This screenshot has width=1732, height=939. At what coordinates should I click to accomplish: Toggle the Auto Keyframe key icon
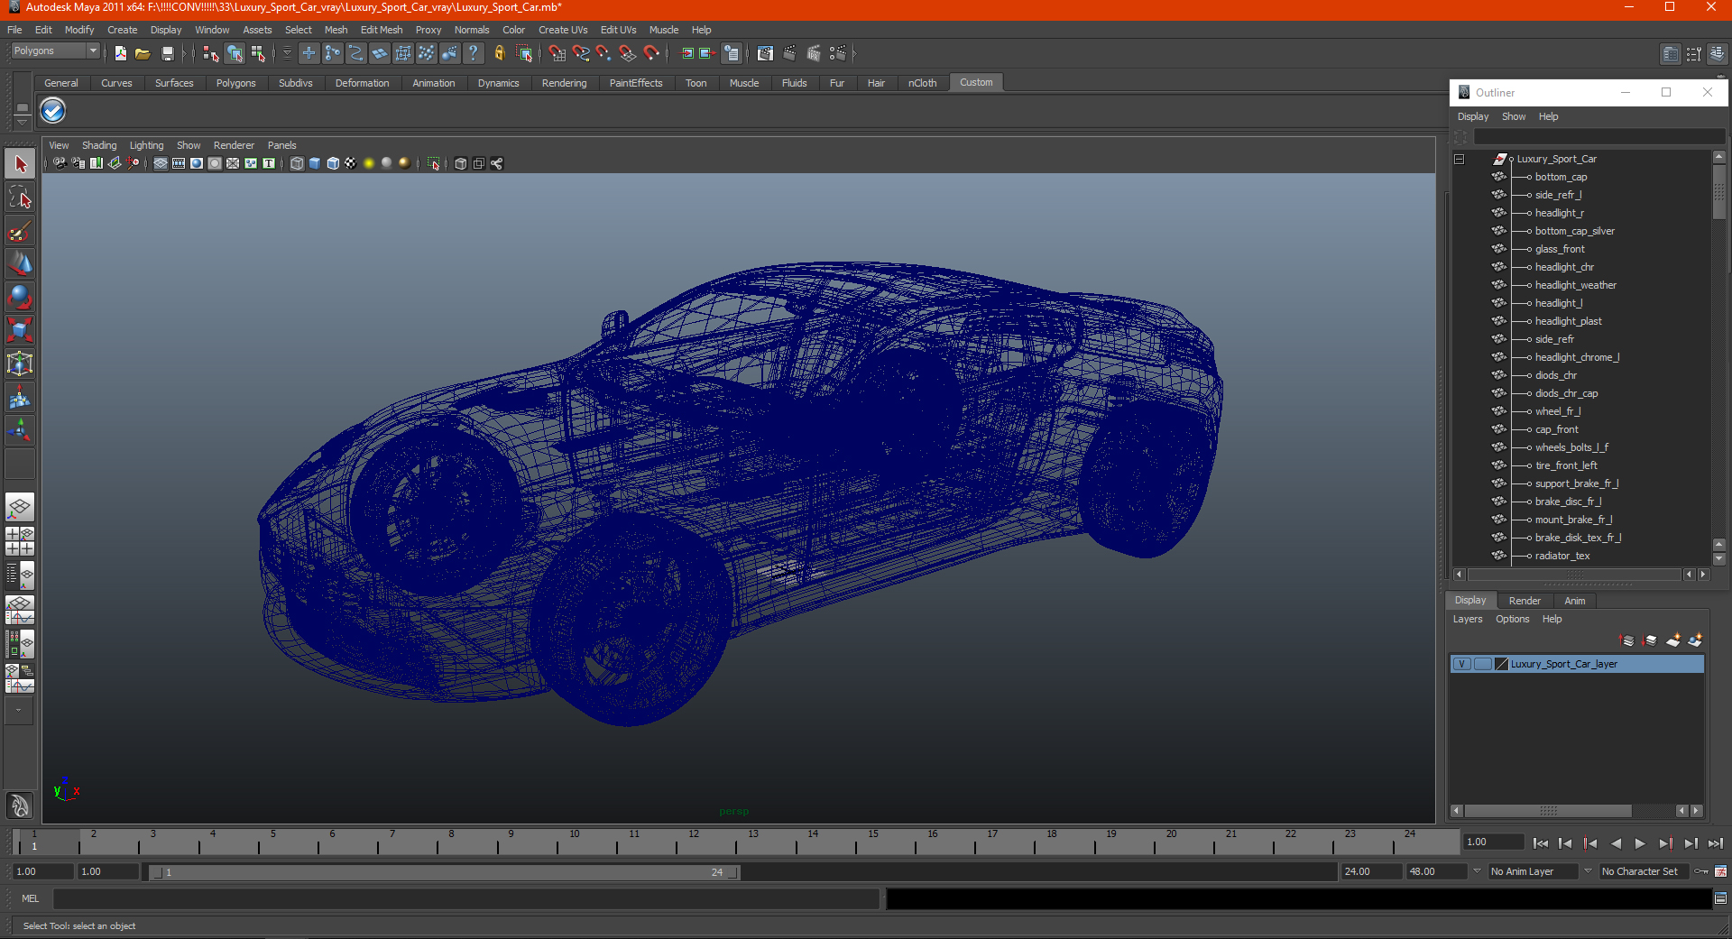(x=1701, y=871)
